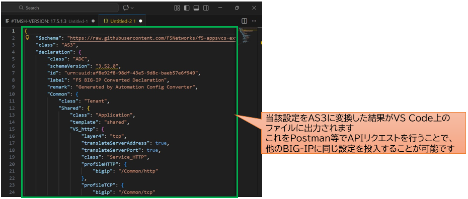The width and height of the screenshot is (468, 199).
Task: Click the lightbulb code action icon
Action: tap(28, 38)
